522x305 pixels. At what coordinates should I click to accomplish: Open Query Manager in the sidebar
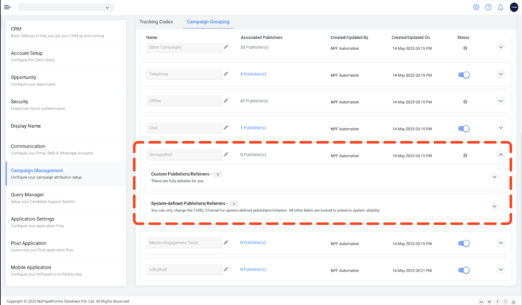(27, 195)
